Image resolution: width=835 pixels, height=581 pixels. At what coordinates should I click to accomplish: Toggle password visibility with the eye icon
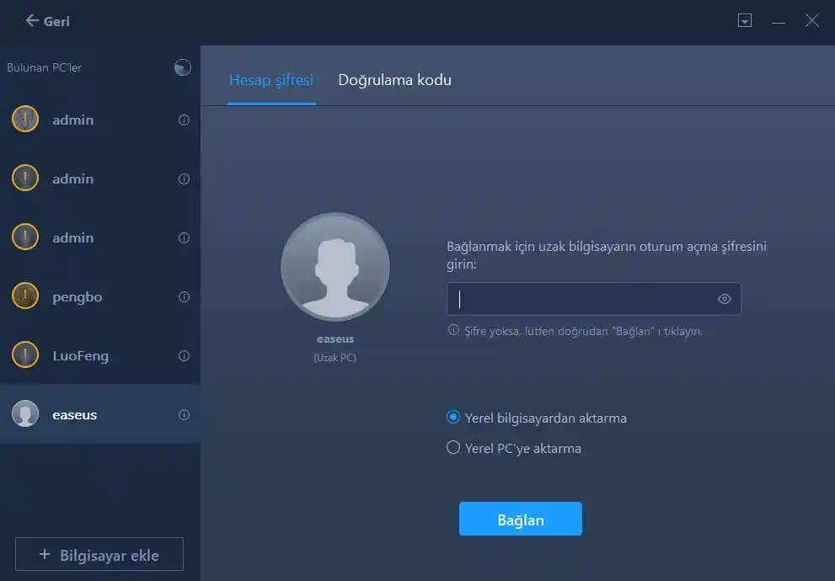click(723, 298)
